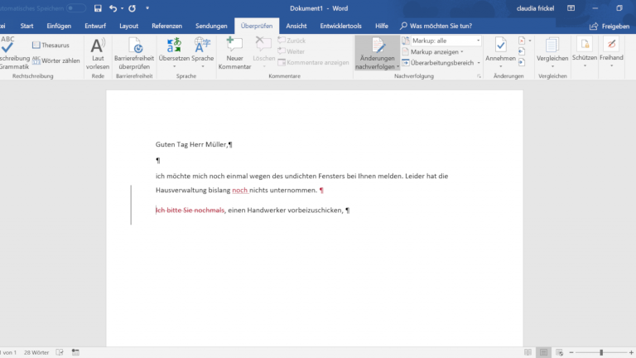Click the Freigeben share button
Viewport: 636px width, 358px height.
pos(609,26)
